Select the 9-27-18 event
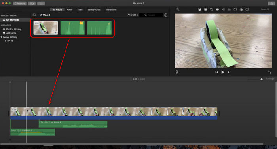Viewport: 277px width, 149px height. pyautogui.click(x=9, y=41)
